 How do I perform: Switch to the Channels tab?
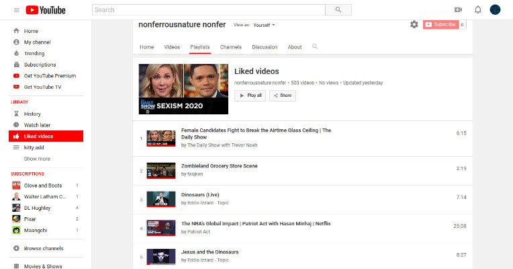point(231,47)
